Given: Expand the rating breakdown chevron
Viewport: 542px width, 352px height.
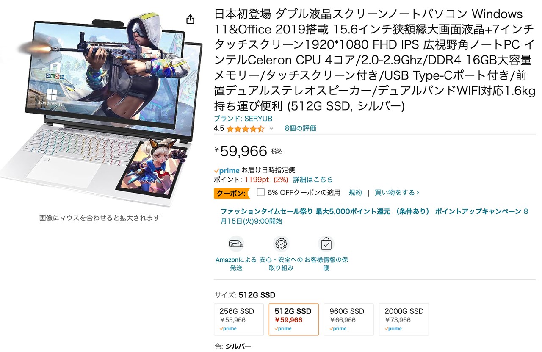Looking at the screenshot, I should click(x=271, y=128).
